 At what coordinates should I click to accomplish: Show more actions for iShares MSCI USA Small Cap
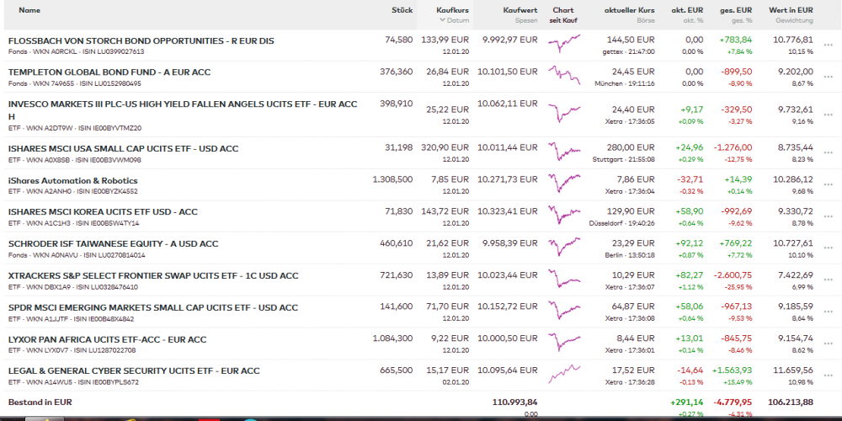(828, 153)
